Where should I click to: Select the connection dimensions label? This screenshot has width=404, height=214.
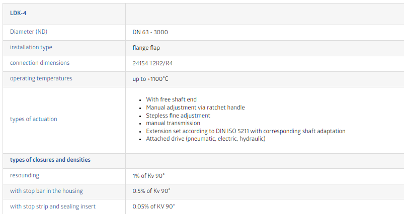click(40, 63)
